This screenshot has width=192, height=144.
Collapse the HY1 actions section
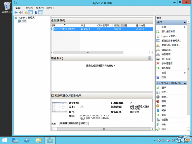pyautogui.click(x=185, y=22)
